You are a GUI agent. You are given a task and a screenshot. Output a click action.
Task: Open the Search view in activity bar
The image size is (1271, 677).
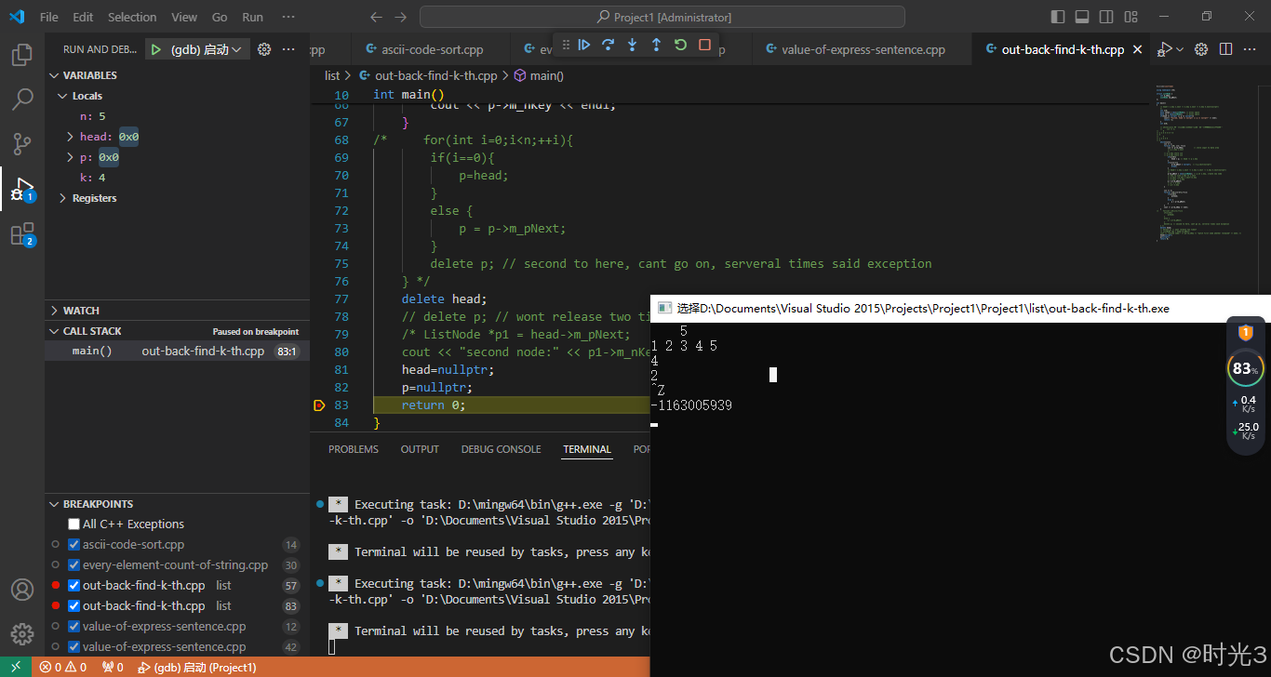pos(22,100)
